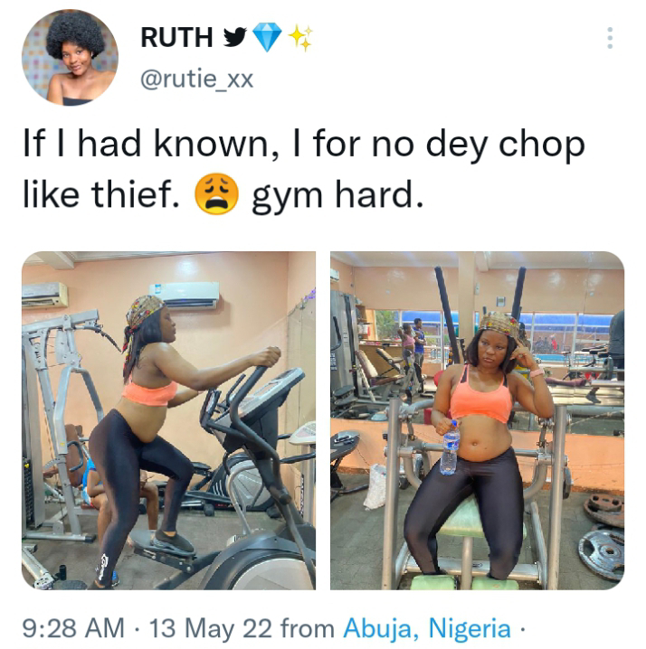Click the words 'like thief.' in the tweet
The width and height of the screenshot is (646, 649).
coord(100,194)
